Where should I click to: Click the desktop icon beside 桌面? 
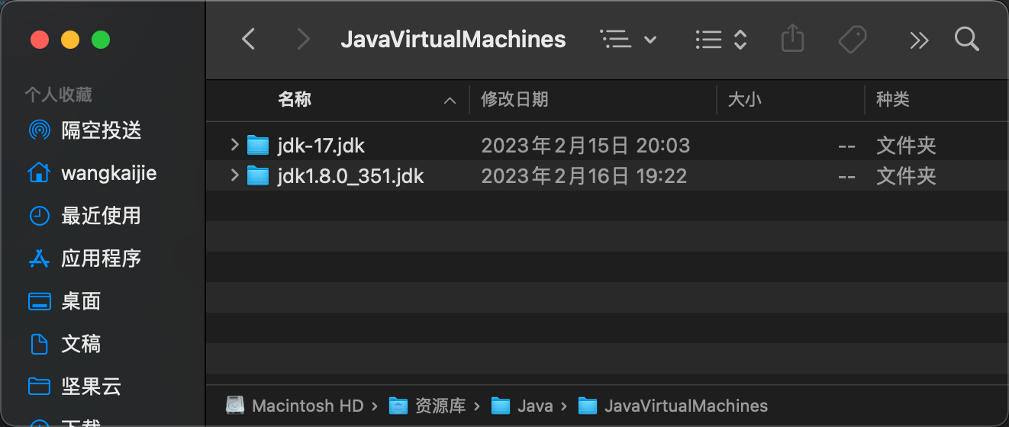[x=39, y=301]
